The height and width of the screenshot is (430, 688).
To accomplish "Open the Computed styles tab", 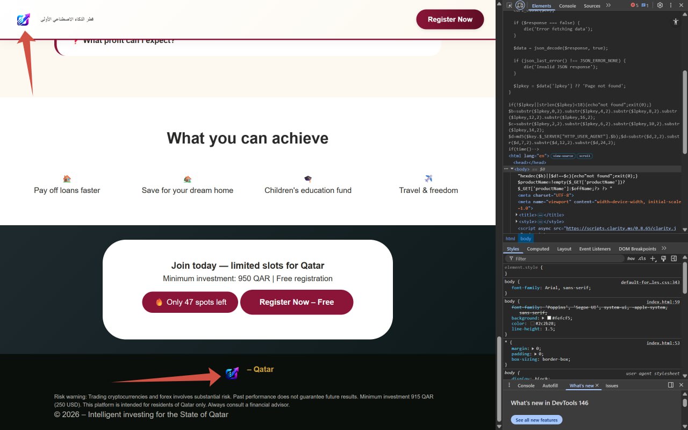I will (538, 249).
